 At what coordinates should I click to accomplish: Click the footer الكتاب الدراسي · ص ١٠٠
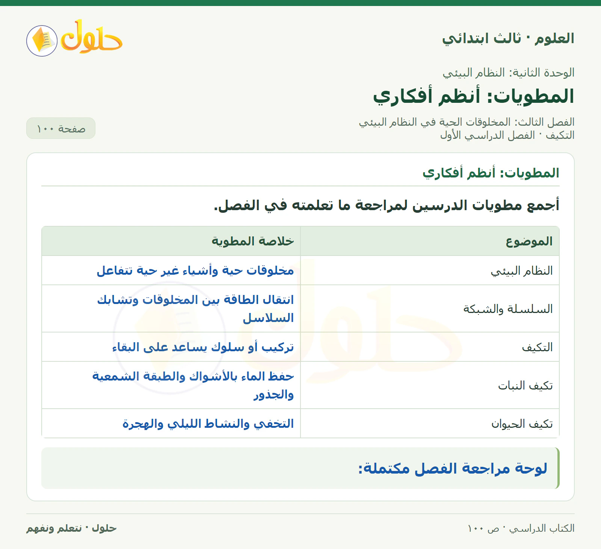click(521, 528)
